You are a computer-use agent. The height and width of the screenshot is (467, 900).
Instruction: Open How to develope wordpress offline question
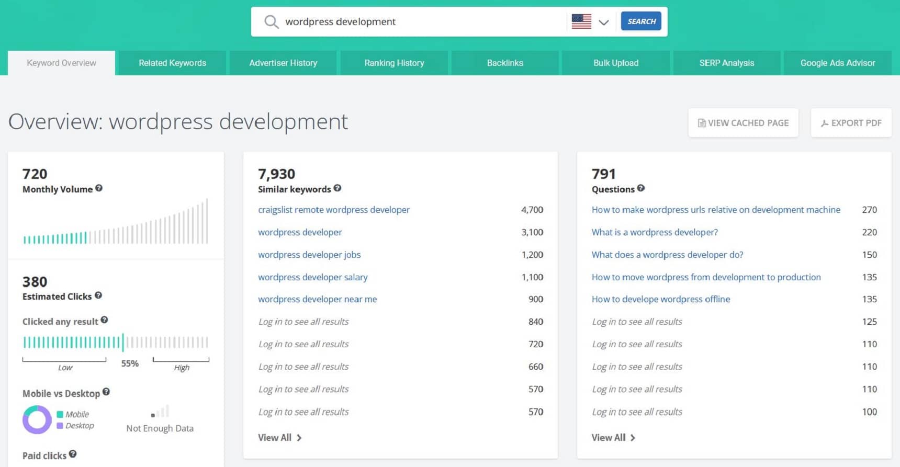[x=661, y=299]
